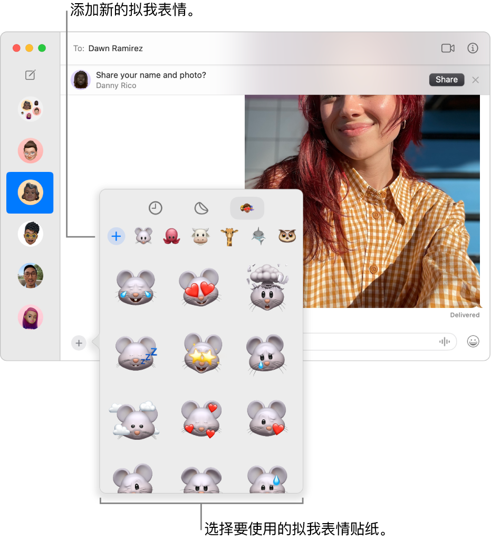
Task: Open the group conversation in sidebar
Action: [30, 109]
